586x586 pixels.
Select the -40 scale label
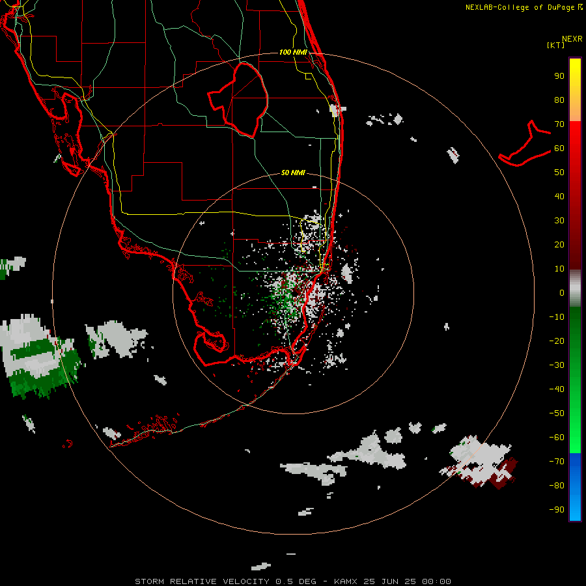click(557, 389)
